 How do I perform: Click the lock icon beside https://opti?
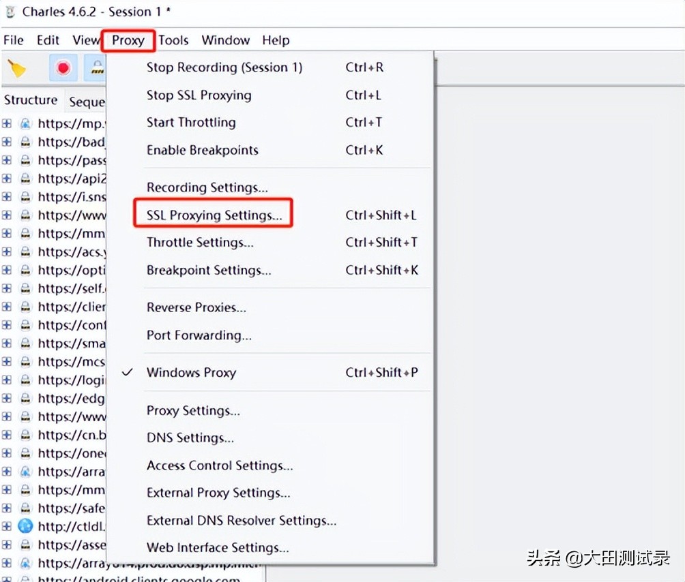[x=26, y=270]
